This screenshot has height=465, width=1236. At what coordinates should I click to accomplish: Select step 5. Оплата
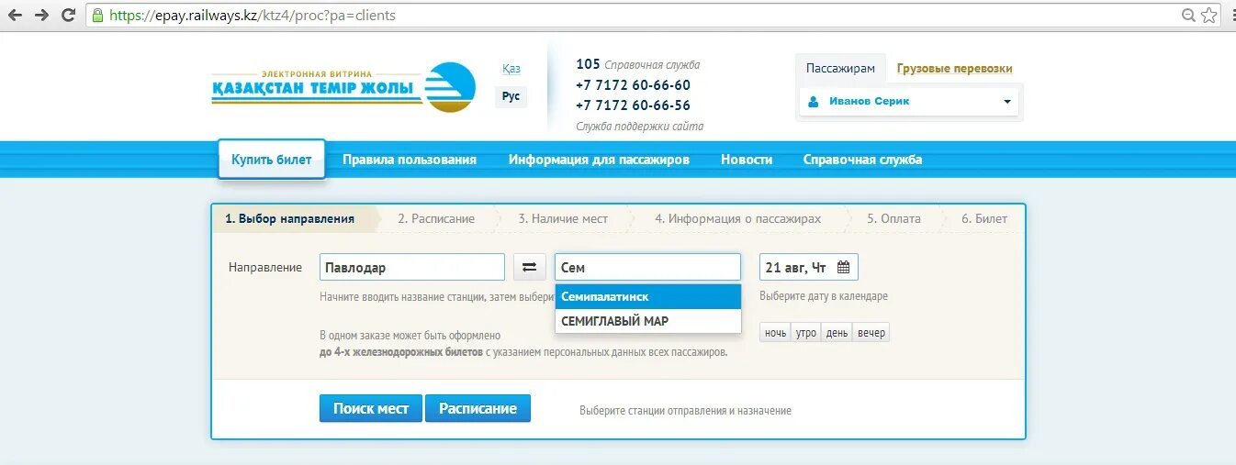pyautogui.click(x=893, y=219)
